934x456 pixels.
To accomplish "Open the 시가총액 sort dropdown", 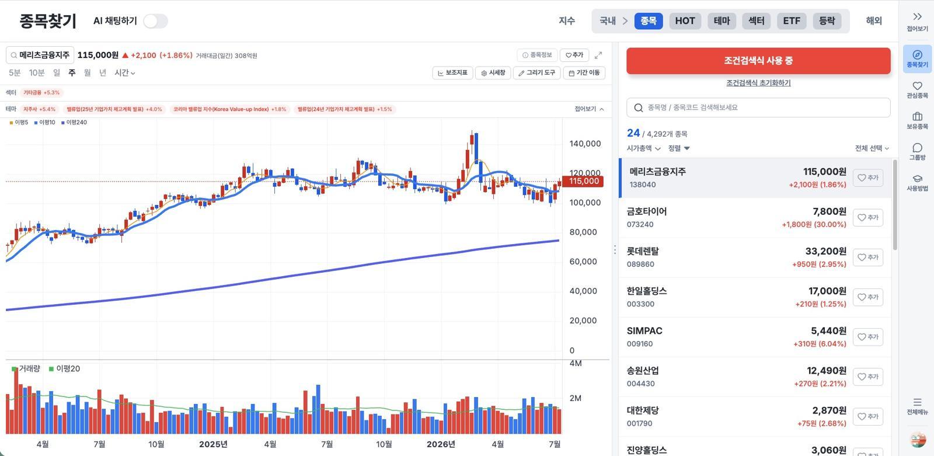I will [x=644, y=148].
